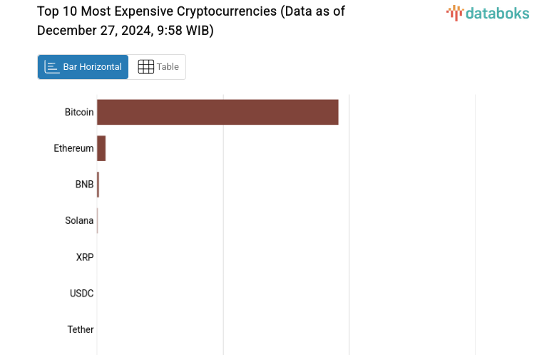The image size is (537, 355).
Task: Click the Bitcoin axis label
Action: click(x=79, y=113)
